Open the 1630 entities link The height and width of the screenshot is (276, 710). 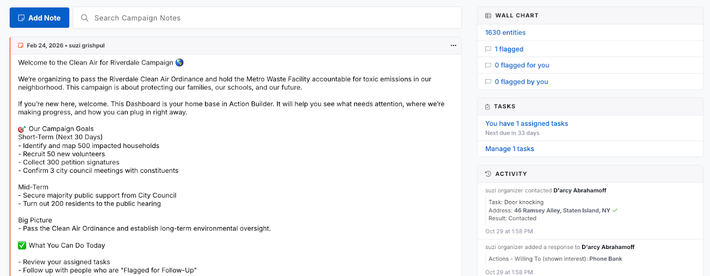pos(505,32)
